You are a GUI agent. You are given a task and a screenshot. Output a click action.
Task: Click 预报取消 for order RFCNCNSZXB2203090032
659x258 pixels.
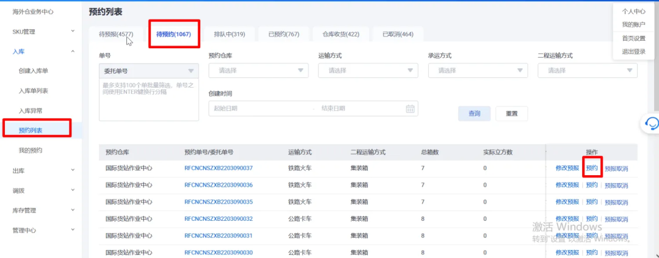(616, 219)
